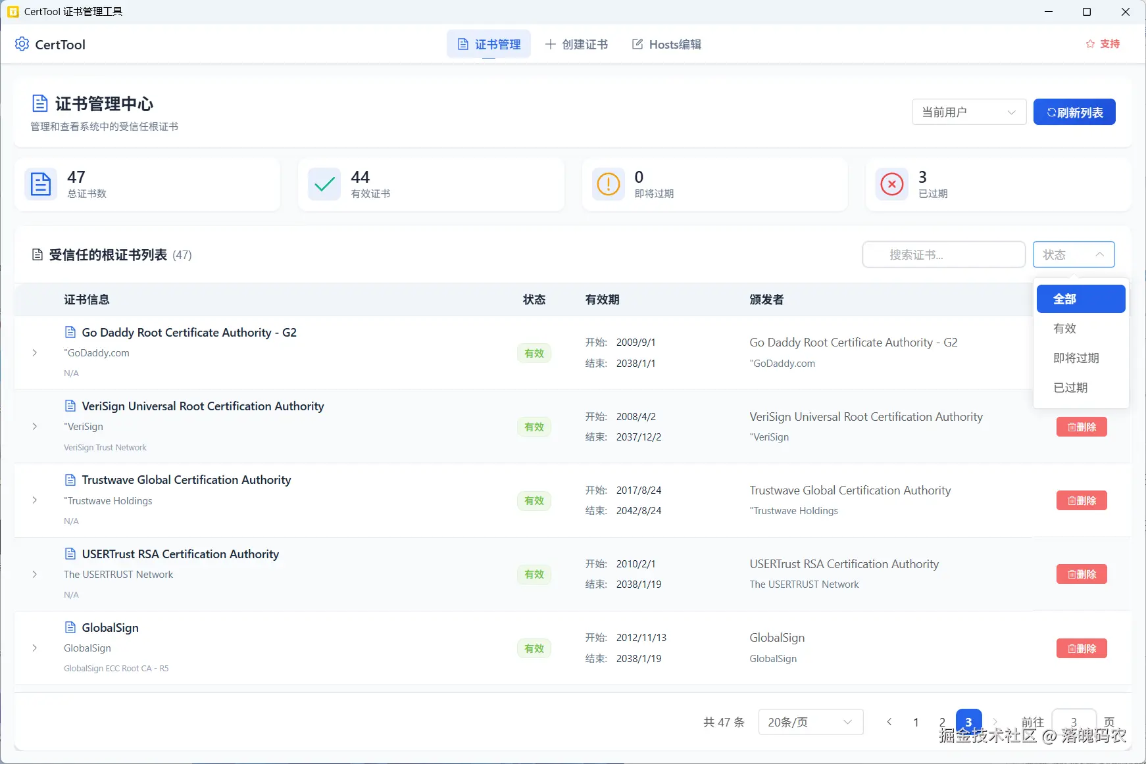This screenshot has height=764, width=1146.
Task: Click the 44 有效证书 stat card
Action: 431,184
